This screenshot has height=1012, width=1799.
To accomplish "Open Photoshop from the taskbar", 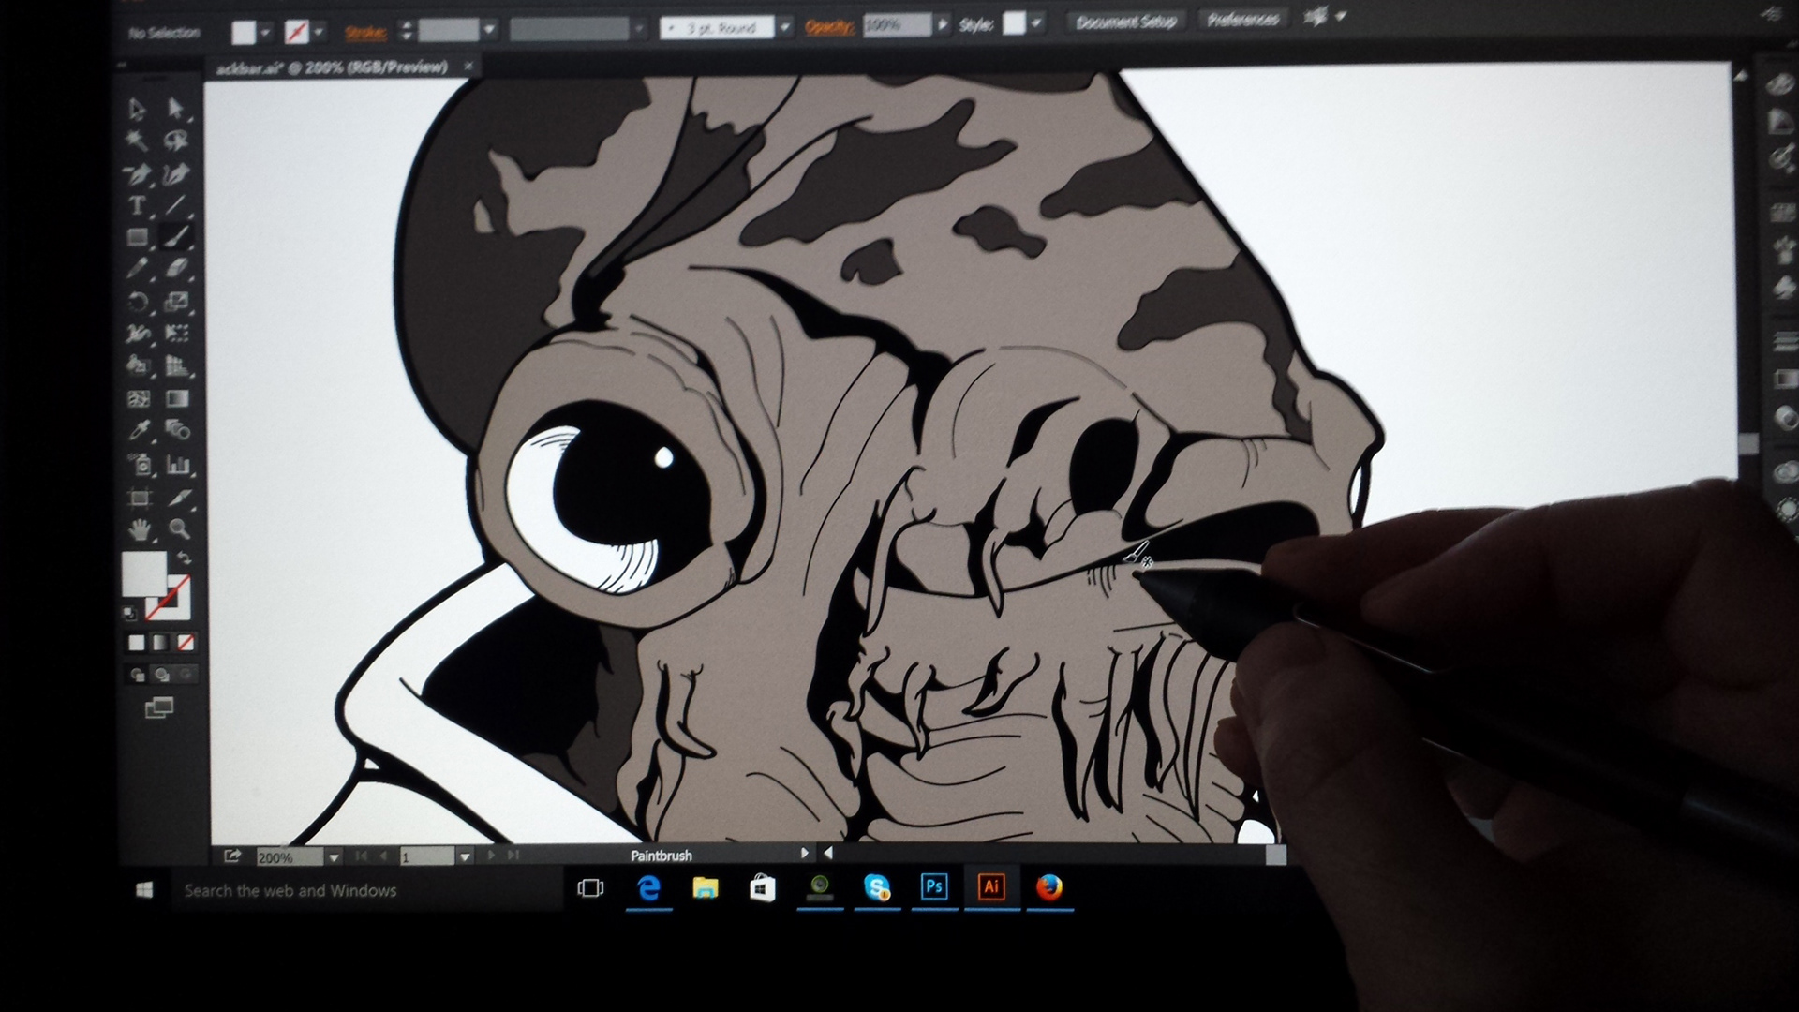I will click(934, 886).
